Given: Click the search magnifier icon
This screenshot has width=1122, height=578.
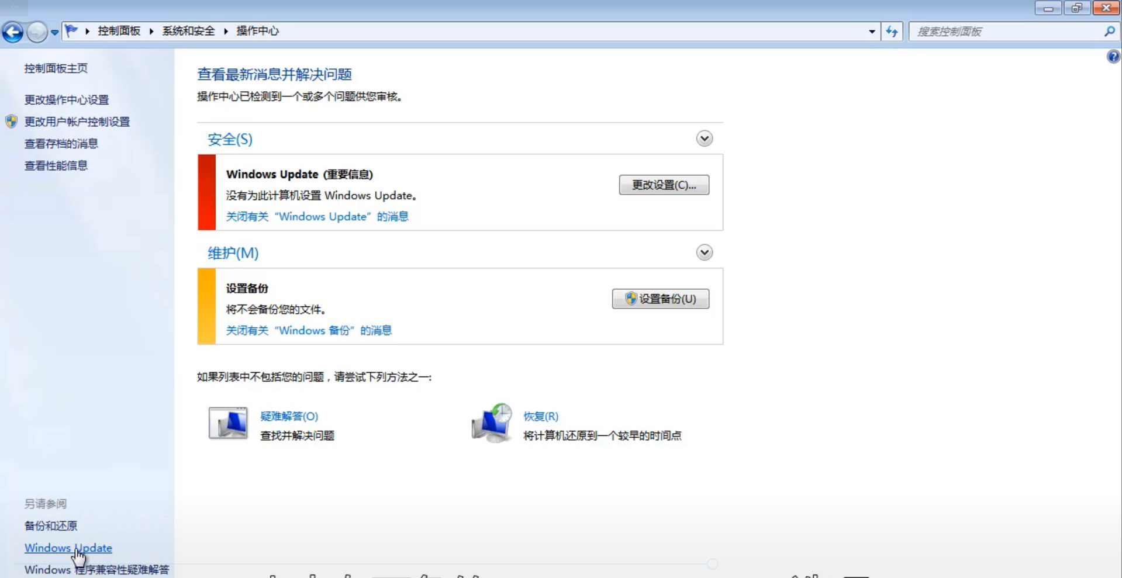Looking at the screenshot, I should coord(1109,32).
